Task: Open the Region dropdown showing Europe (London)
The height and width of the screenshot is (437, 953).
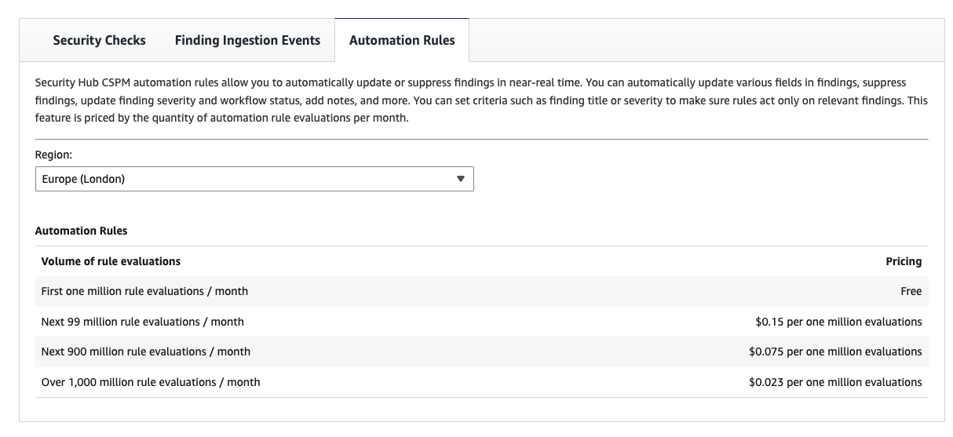Action: coord(254,179)
